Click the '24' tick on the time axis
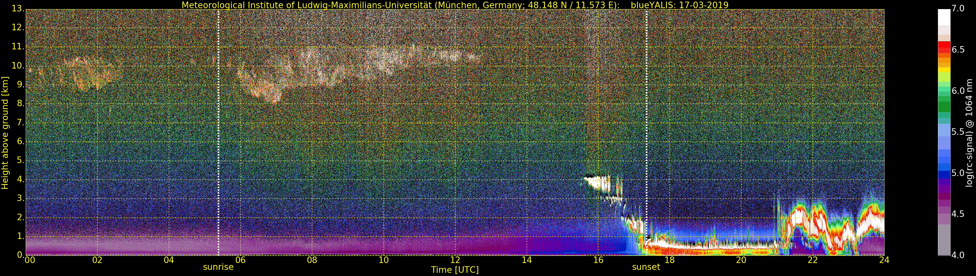Image resolution: width=976 pixels, height=276 pixels. click(x=884, y=260)
